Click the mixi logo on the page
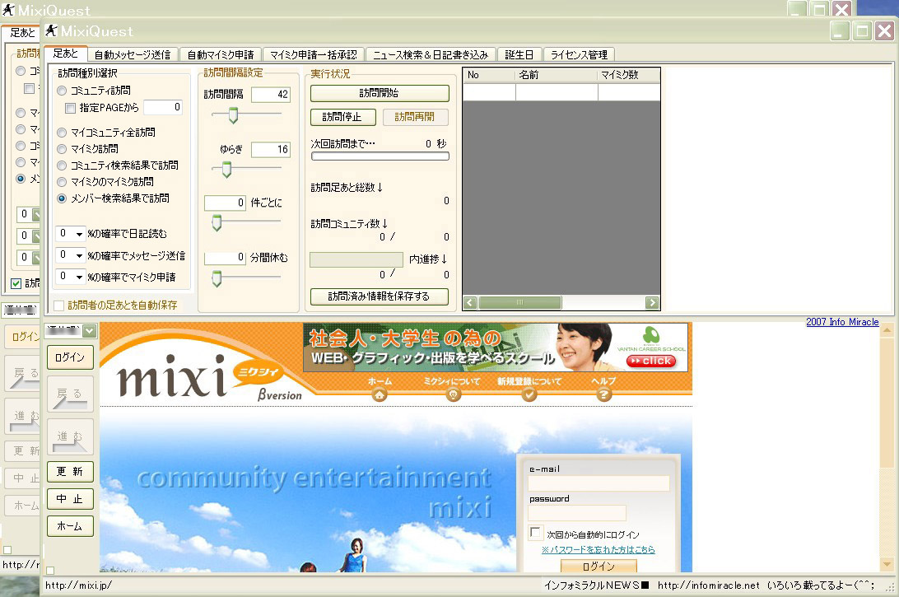The height and width of the screenshot is (597, 899). [172, 375]
